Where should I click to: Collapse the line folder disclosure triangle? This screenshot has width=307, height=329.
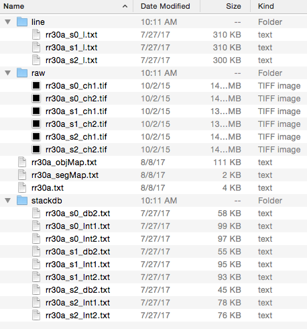[x=8, y=22]
